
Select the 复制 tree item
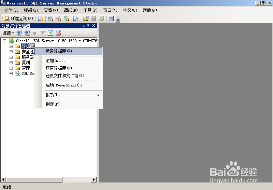pyautogui.click(x=26, y=63)
